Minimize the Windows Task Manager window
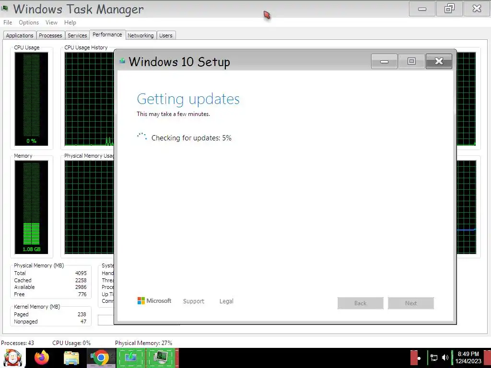This screenshot has height=368, width=491. 422,9
